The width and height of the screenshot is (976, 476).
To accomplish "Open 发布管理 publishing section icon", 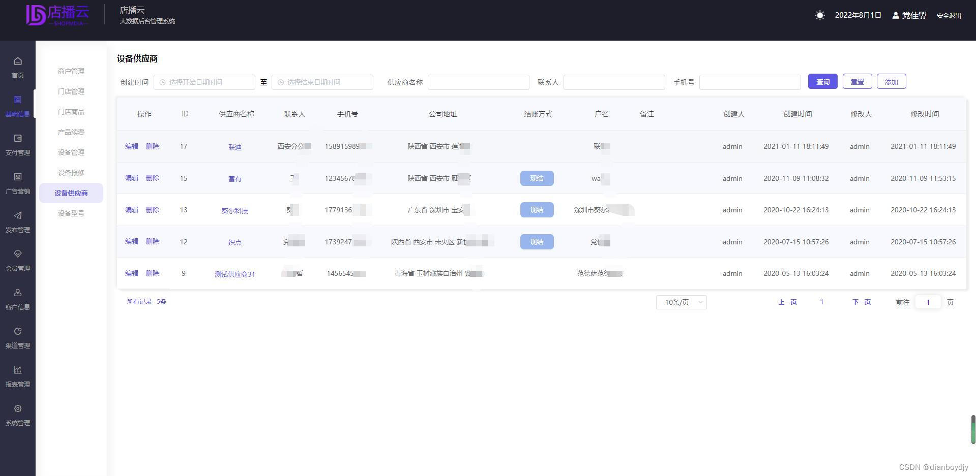I will click(17, 215).
